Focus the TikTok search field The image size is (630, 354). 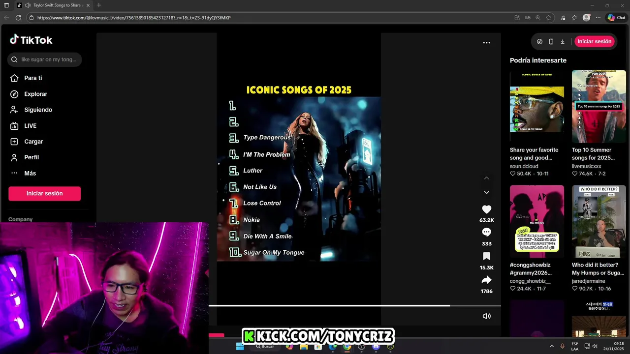[44, 59]
